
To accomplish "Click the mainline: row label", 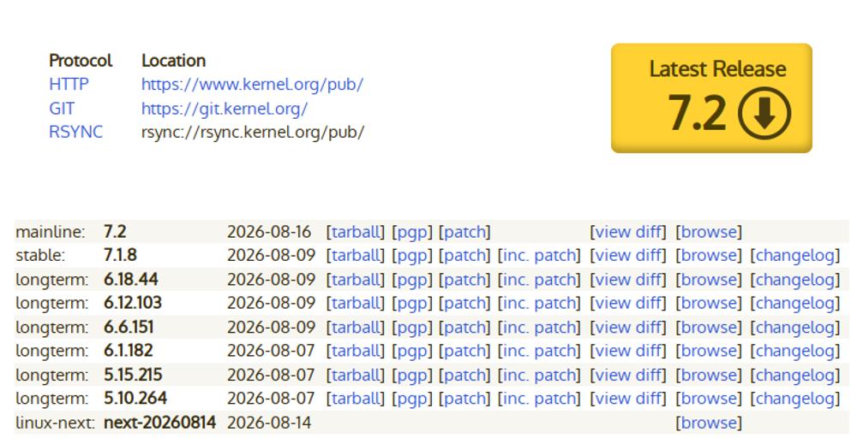I will 51,232.
